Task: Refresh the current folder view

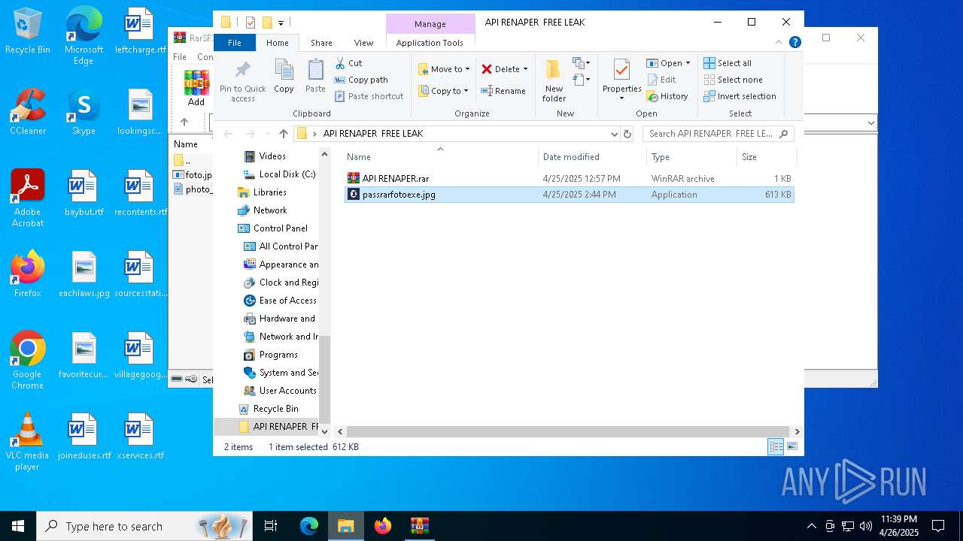Action: click(627, 134)
